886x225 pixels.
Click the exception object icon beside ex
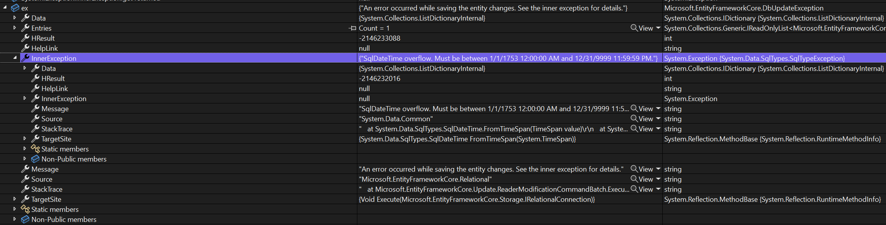15,8
